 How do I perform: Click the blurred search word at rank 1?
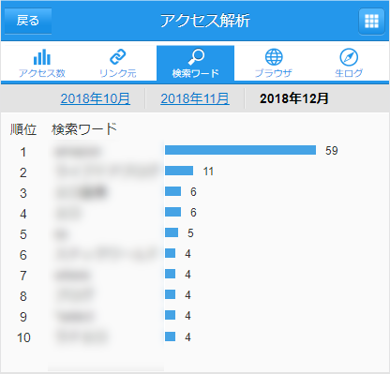coord(78,152)
